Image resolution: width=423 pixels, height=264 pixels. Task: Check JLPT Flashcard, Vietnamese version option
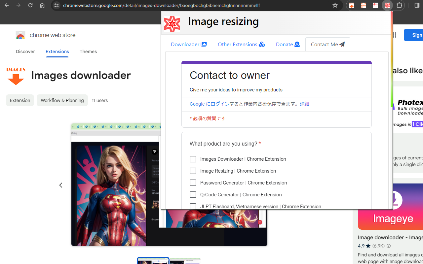[x=193, y=207]
